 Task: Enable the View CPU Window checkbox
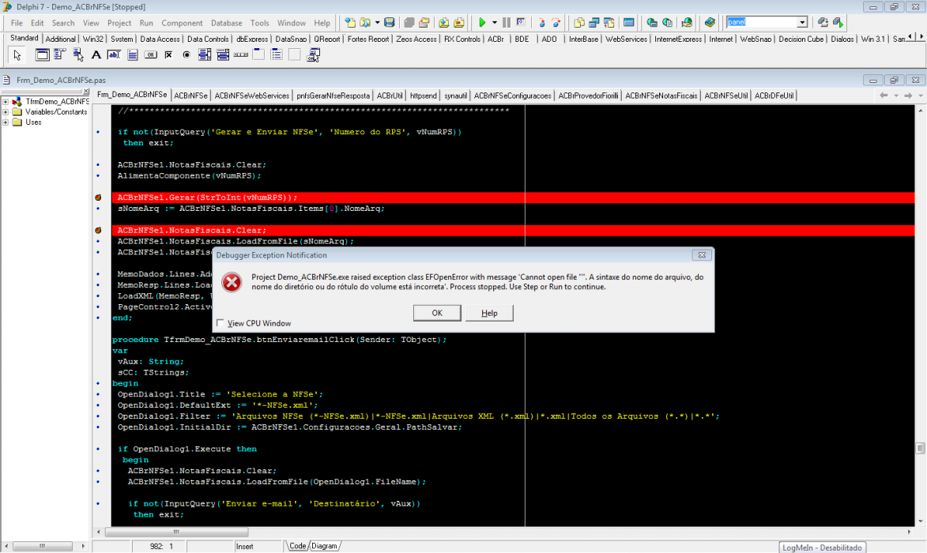pos(220,323)
